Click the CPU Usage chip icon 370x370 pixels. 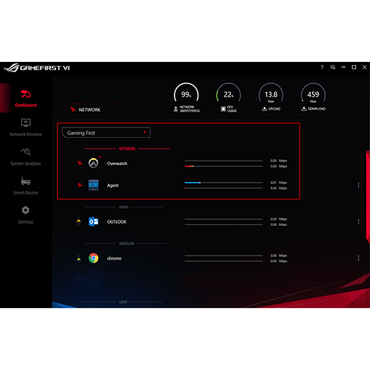coord(223,109)
